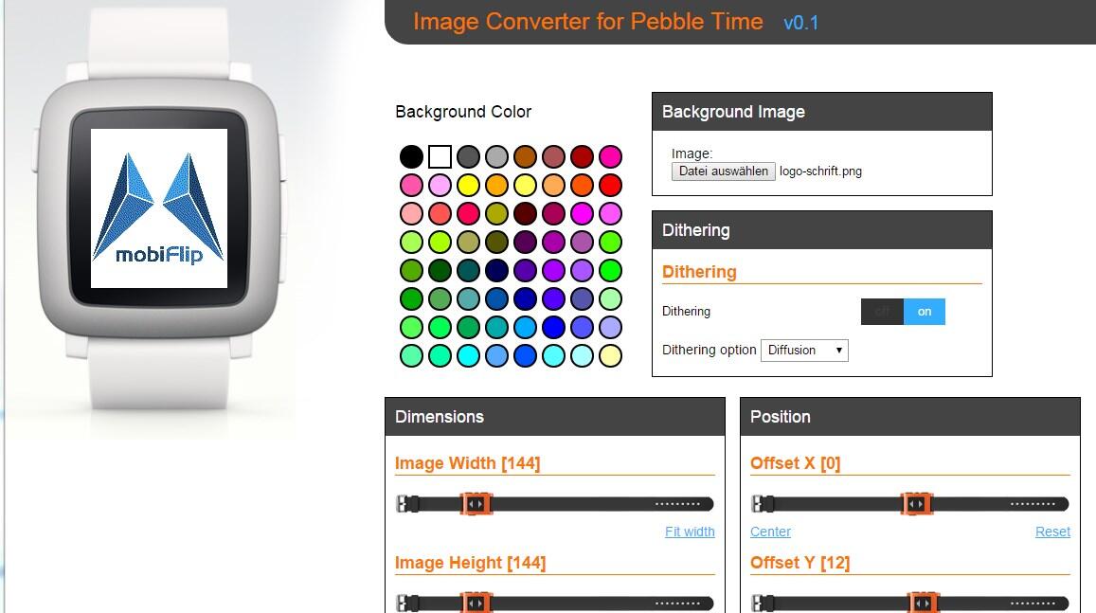Pick the red swatch ending the second row

610,186
